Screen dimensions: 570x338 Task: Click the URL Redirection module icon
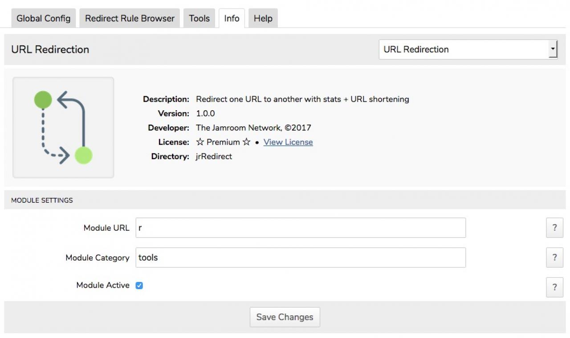63,128
